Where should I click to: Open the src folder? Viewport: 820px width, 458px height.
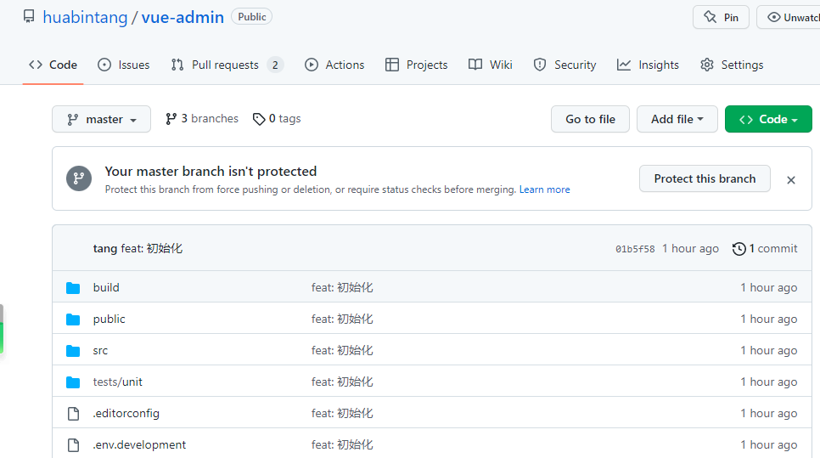click(100, 351)
